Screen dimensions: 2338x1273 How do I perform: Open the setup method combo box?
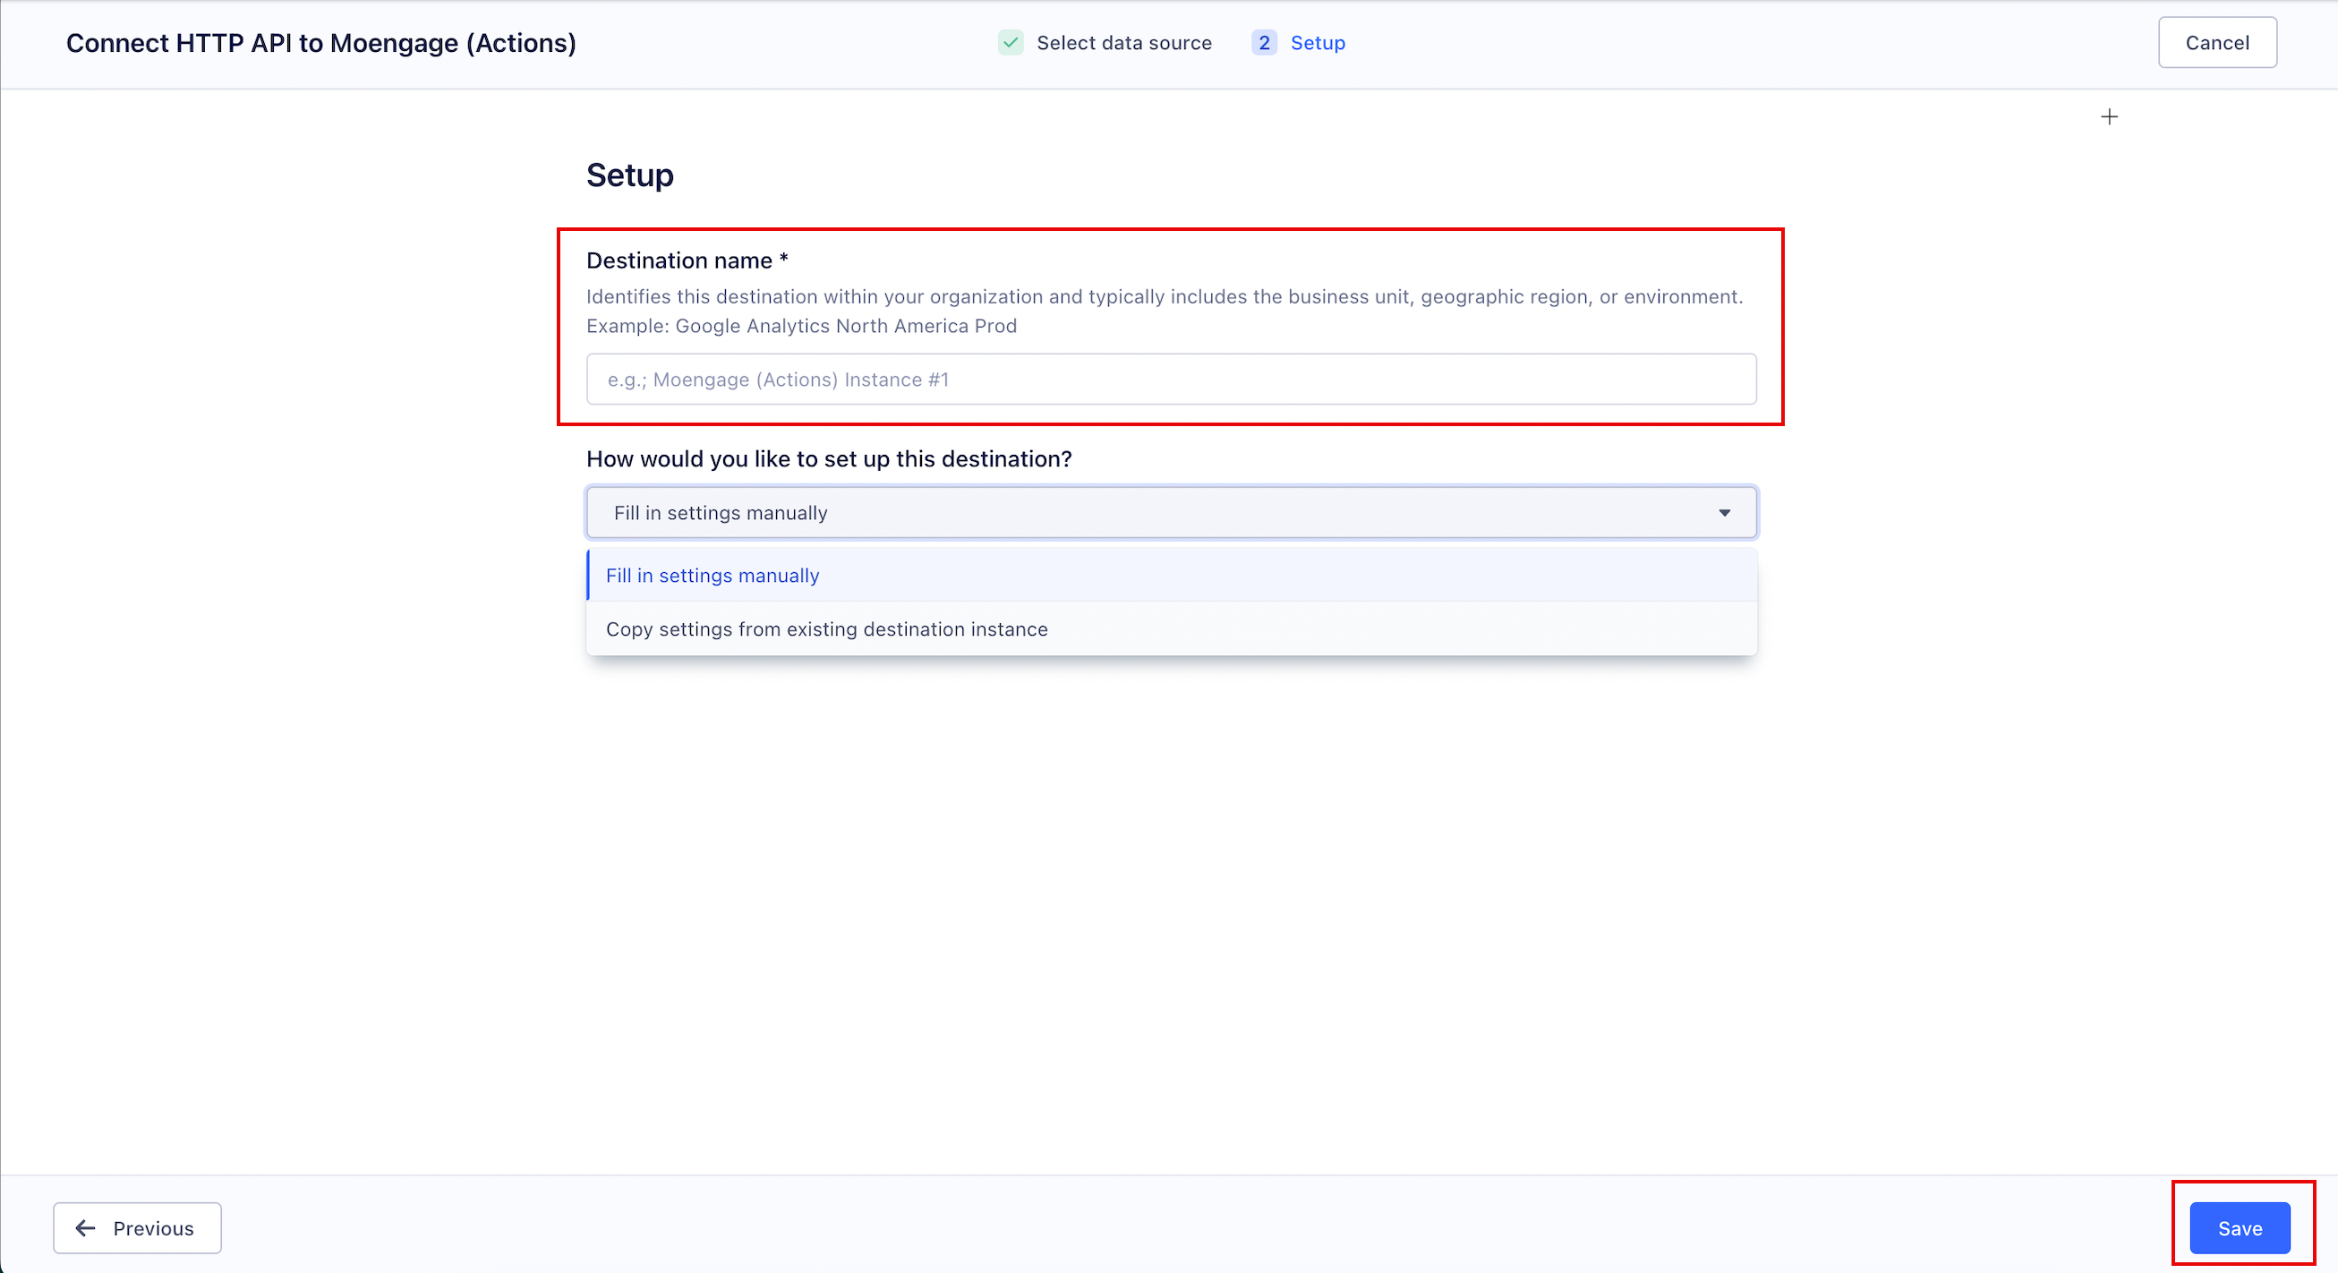1171,513
